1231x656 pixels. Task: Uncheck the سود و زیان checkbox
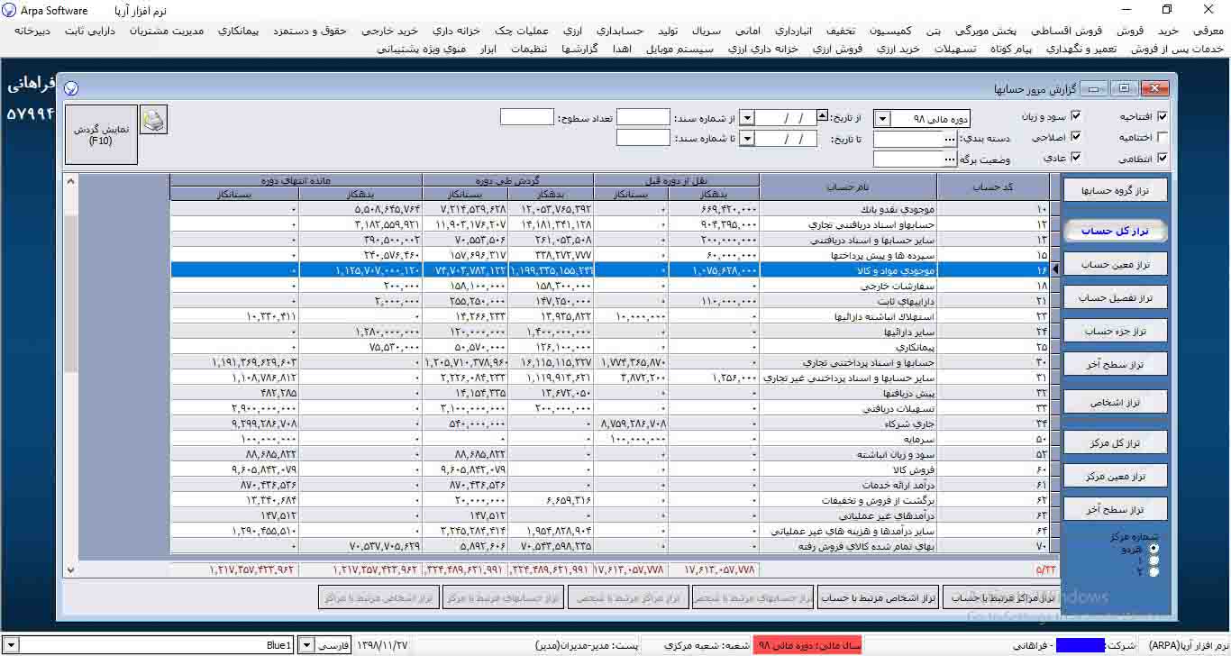tap(1075, 116)
